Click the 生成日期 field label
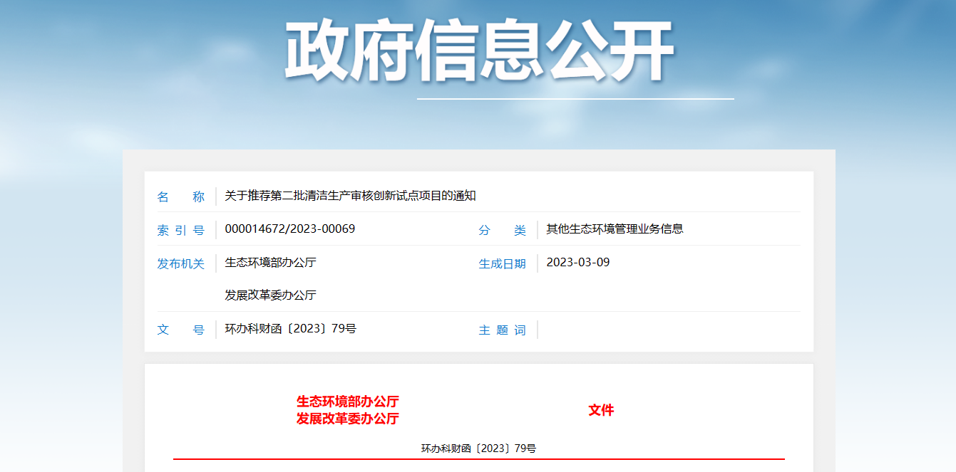The height and width of the screenshot is (472, 956). pyautogui.click(x=502, y=263)
